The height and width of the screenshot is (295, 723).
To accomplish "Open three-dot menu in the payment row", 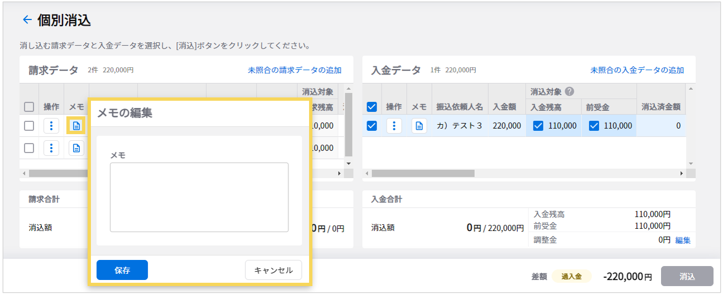I will (x=394, y=126).
